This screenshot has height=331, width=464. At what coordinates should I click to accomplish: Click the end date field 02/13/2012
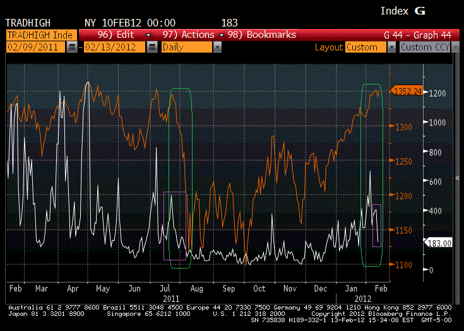[x=114, y=47]
